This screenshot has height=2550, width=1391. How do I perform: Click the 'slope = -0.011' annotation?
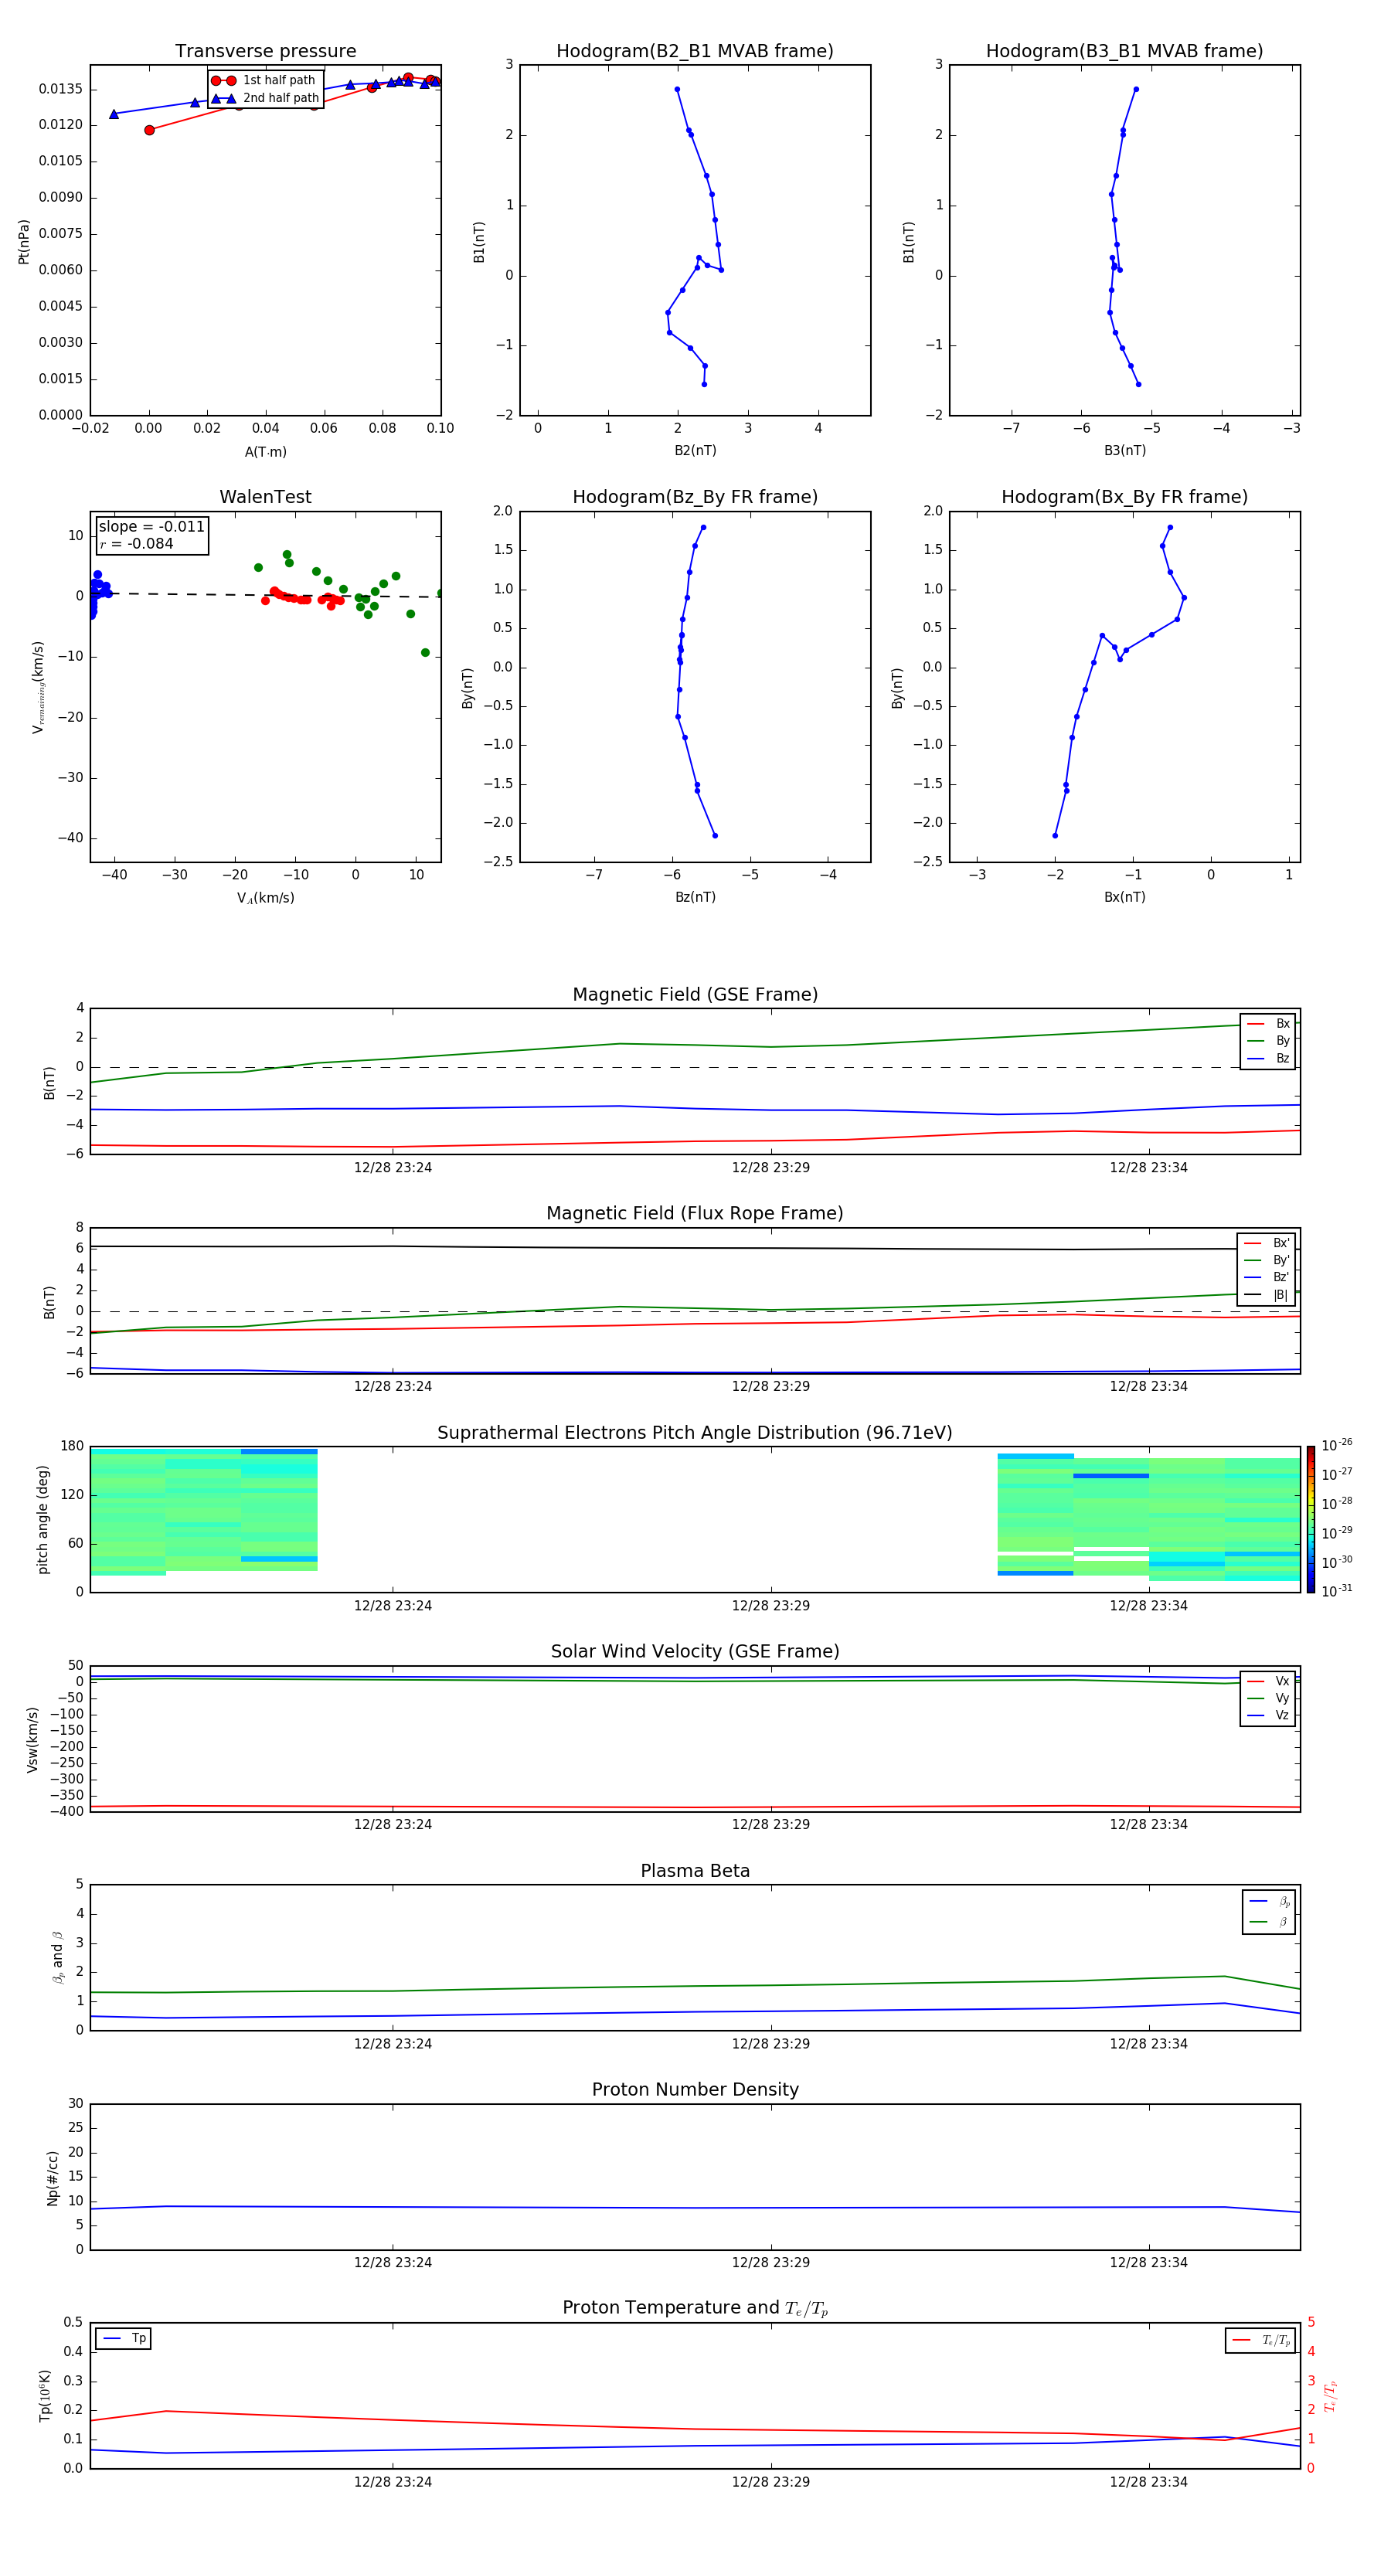click(x=151, y=527)
